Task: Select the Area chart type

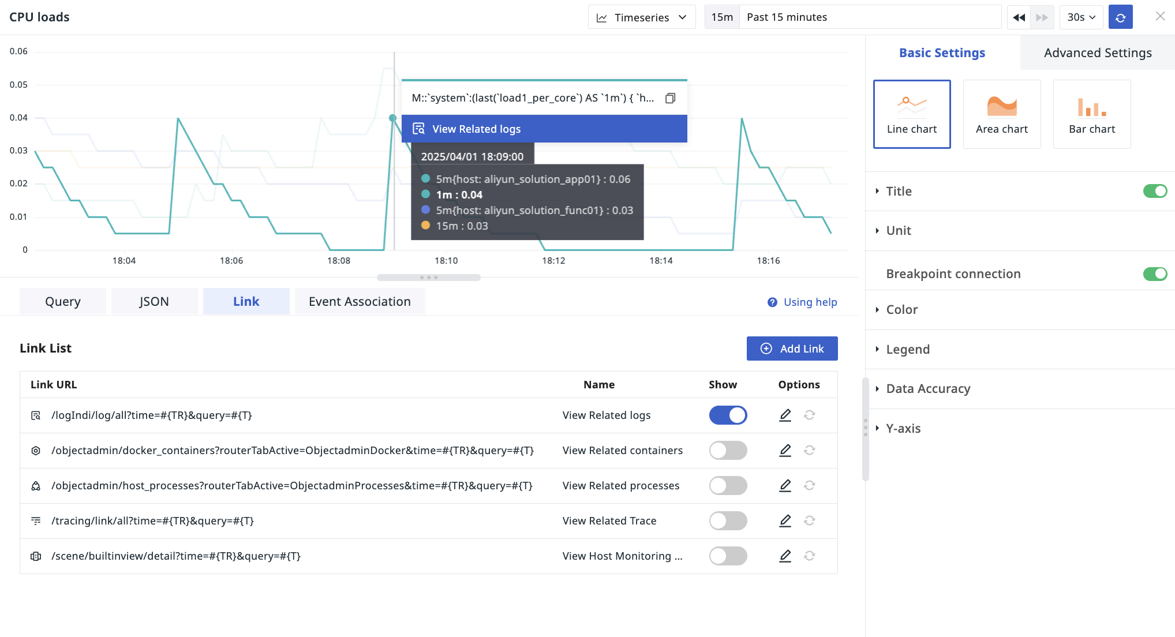Action: pos(1002,114)
